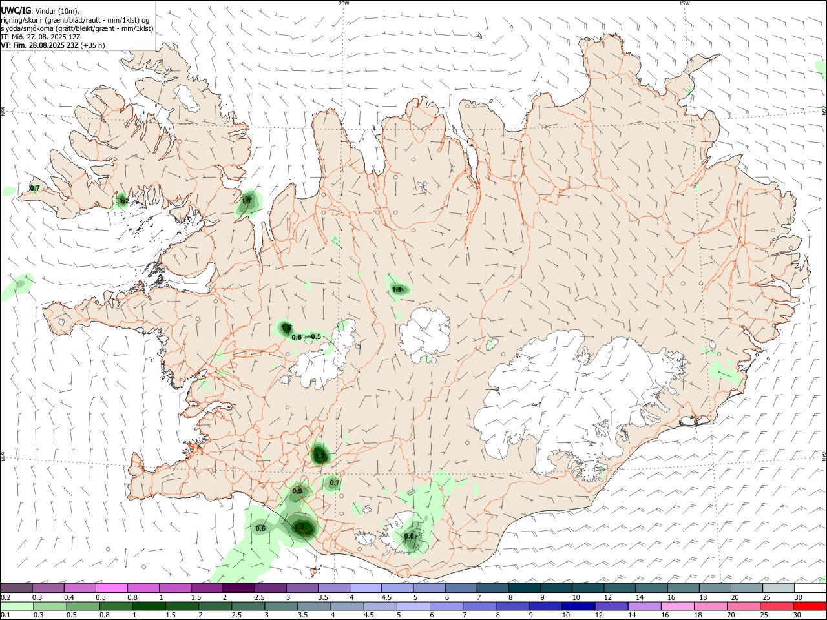Click the '0.9' precipitation label on the map
This screenshot has height=620, width=827.
click(x=297, y=491)
